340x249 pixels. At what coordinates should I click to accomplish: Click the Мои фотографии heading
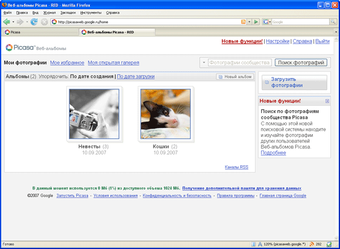click(25, 63)
